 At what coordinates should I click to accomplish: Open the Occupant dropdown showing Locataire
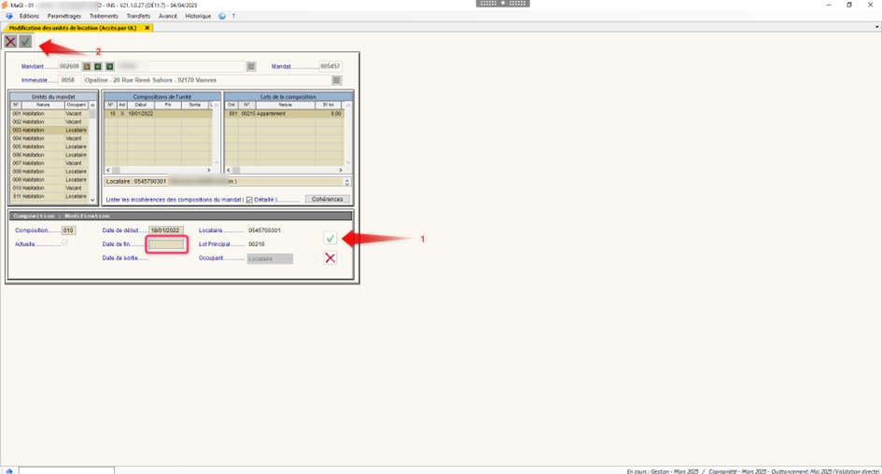pos(270,258)
